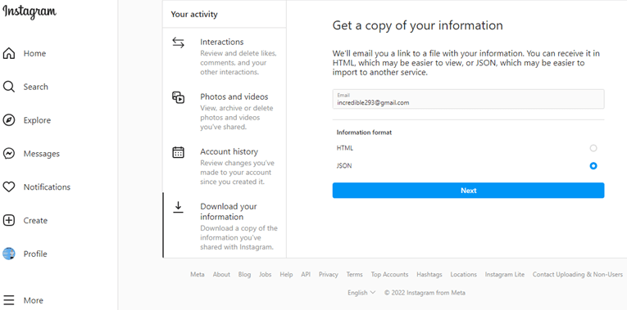Open the Hashtags footer link
This screenshot has height=310, width=627.
click(429, 275)
